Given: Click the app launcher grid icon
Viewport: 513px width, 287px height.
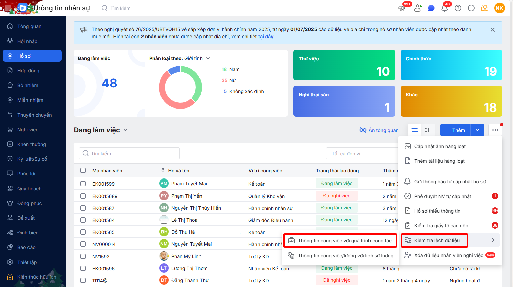Looking at the screenshot, I should pyautogui.click(x=8, y=8).
